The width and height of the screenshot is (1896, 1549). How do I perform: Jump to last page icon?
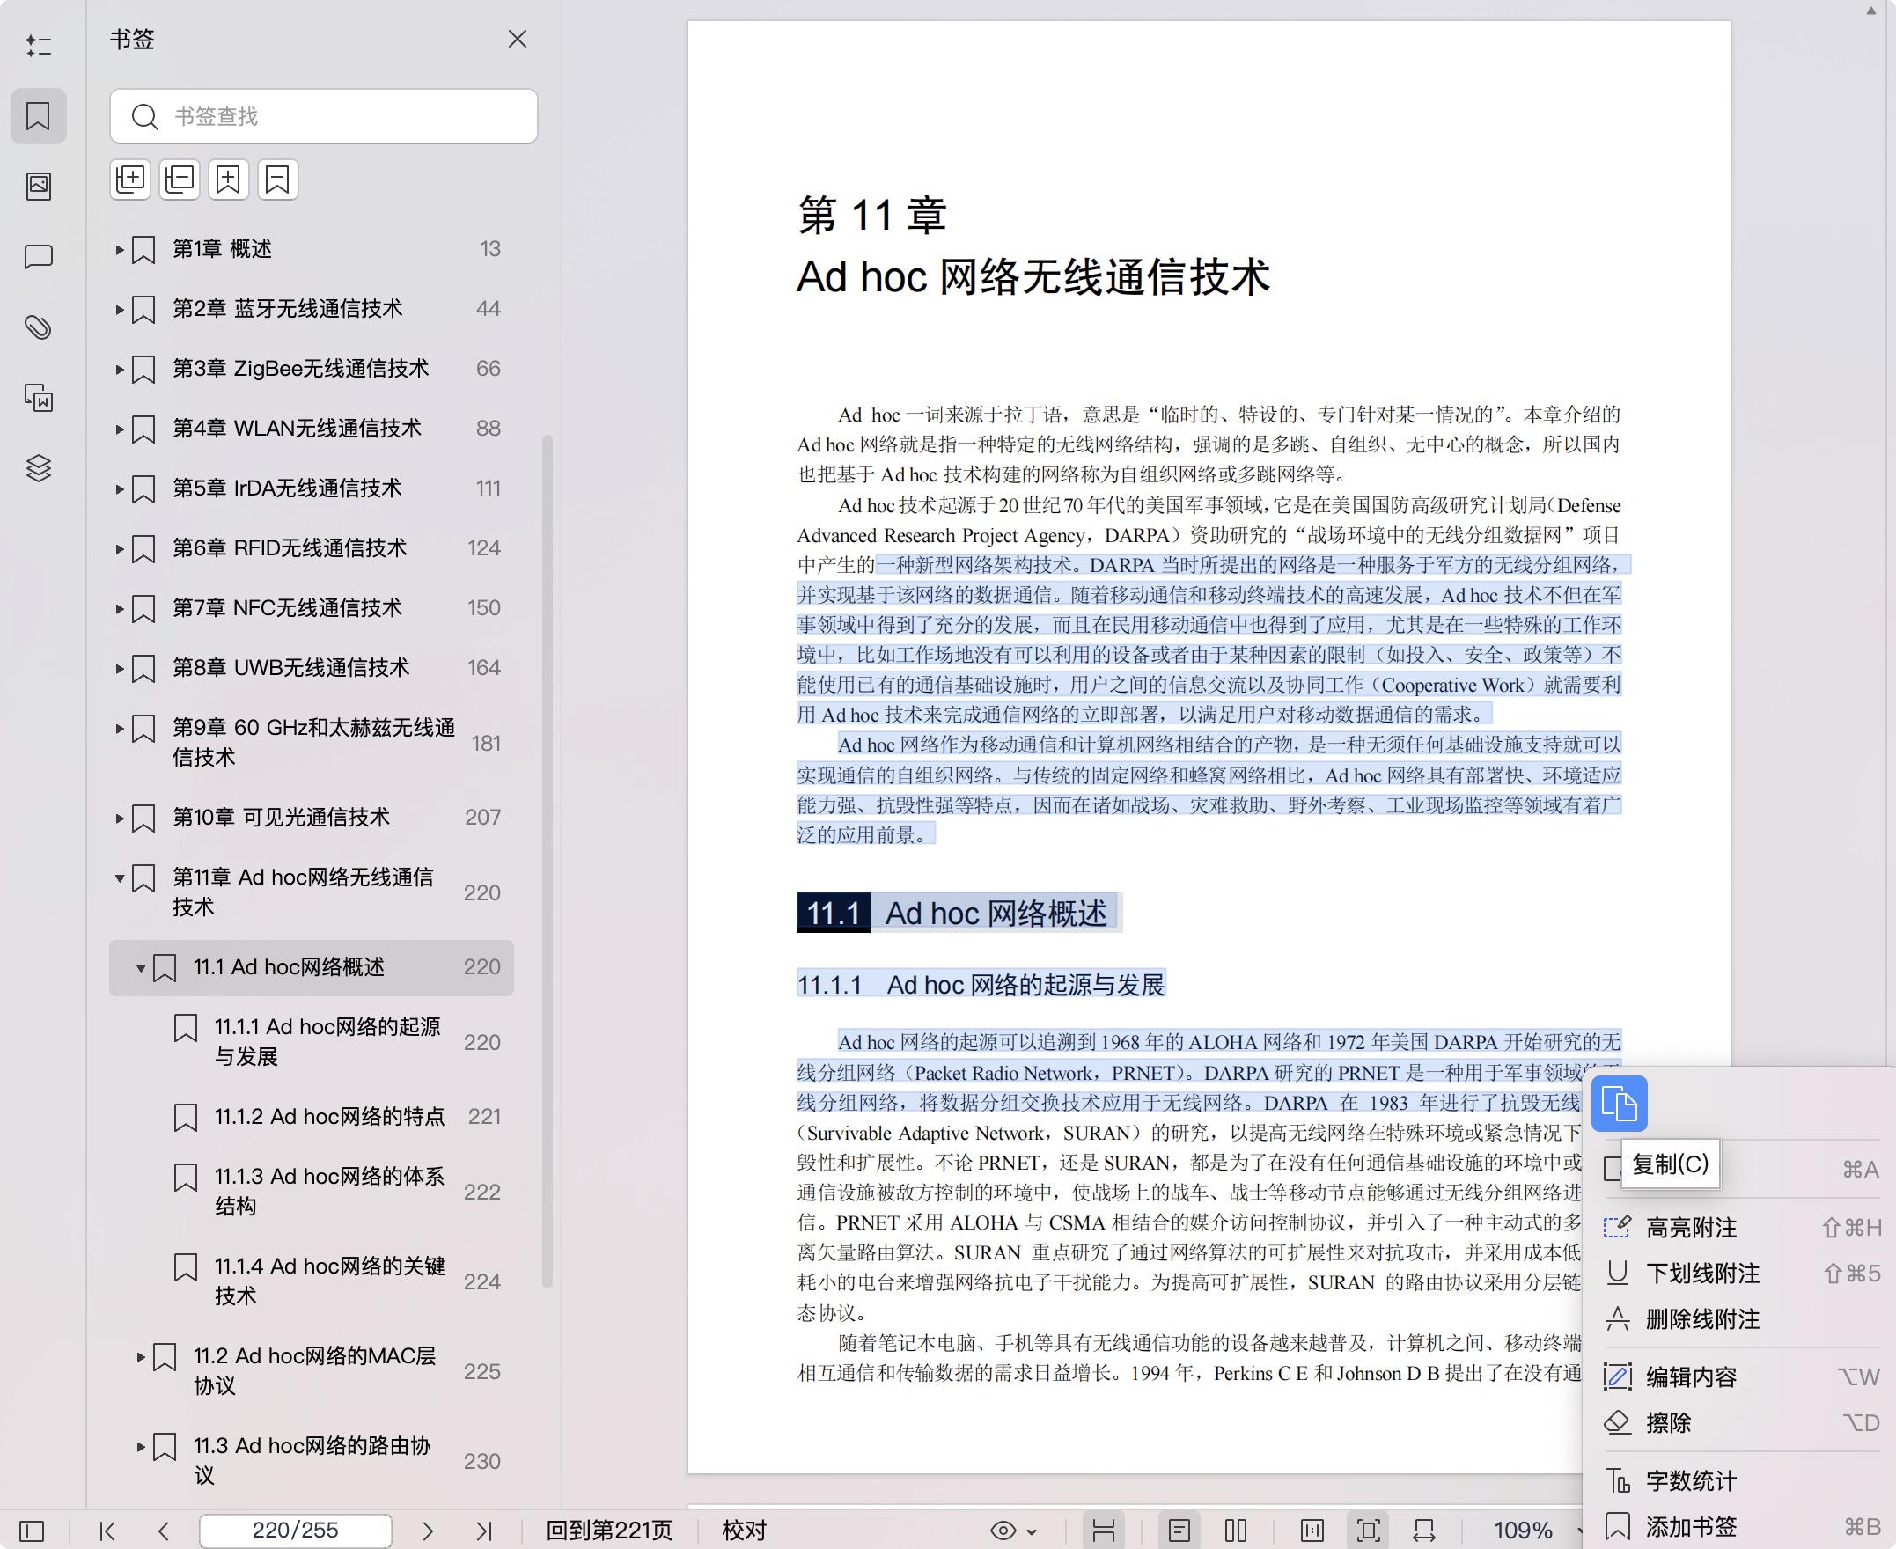tap(483, 1531)
